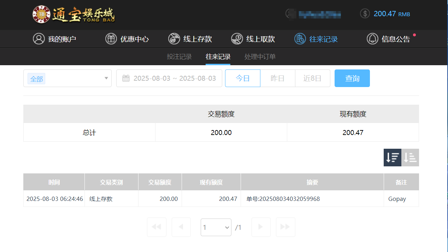Image resolution: width=448 pixels, height=252 pixels.
Task: Click the 查询 search button
Action: coord(352,78)
